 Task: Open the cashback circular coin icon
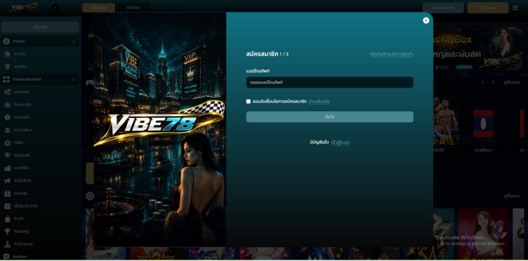pos(7,105)
